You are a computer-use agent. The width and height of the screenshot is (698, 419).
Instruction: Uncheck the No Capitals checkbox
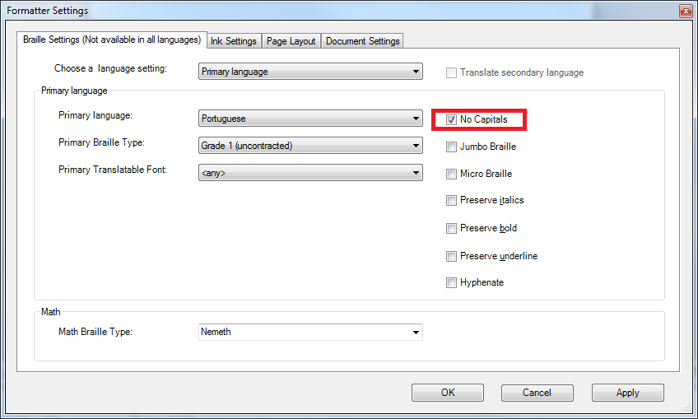(452, 120)
